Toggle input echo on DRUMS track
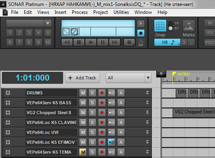Image resolution: width=215 pixels, height=158 pixels. coord(111,93)
